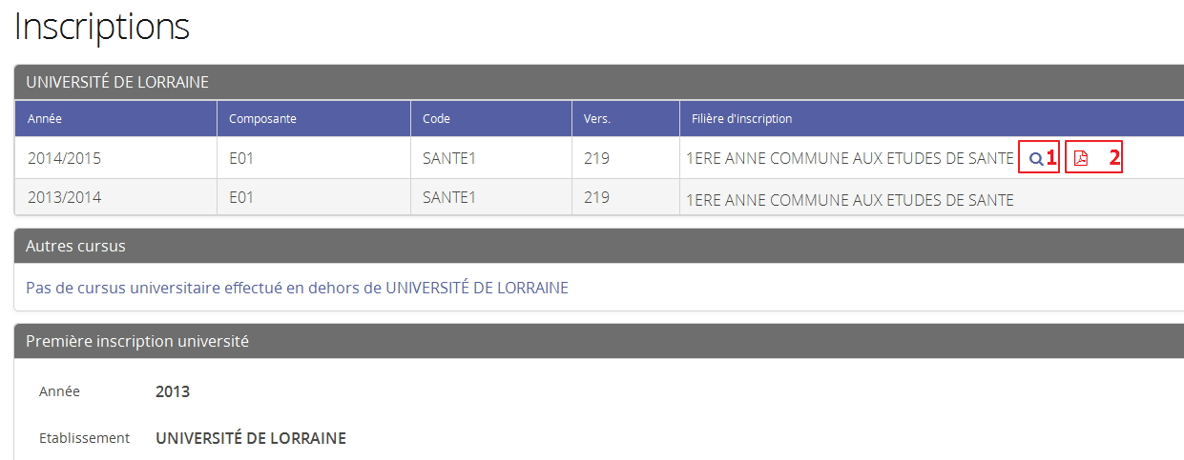1184x460 pixels.
Task: Click the Composante column header
Action: click(262, 119)
